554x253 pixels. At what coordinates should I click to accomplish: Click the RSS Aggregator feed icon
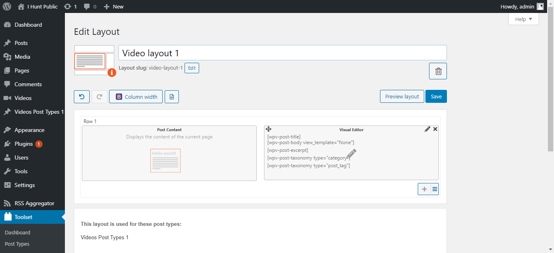tap(7, 203)
